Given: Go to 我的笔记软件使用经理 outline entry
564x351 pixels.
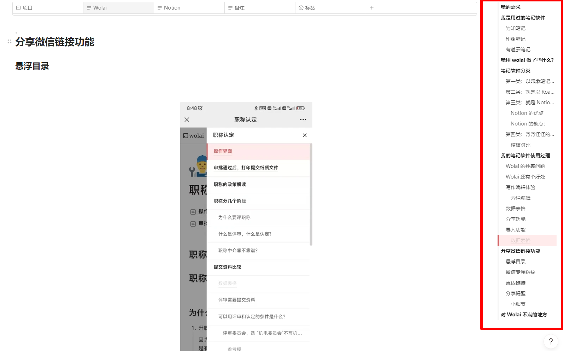Looking at the screenshot, I should (x=525, y=156).
